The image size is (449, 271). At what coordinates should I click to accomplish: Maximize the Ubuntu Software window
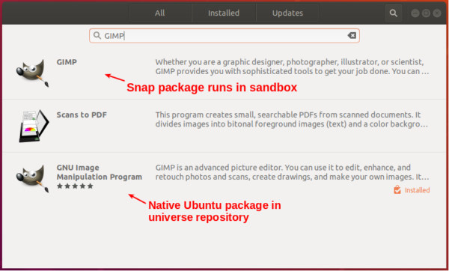[426, 13]
